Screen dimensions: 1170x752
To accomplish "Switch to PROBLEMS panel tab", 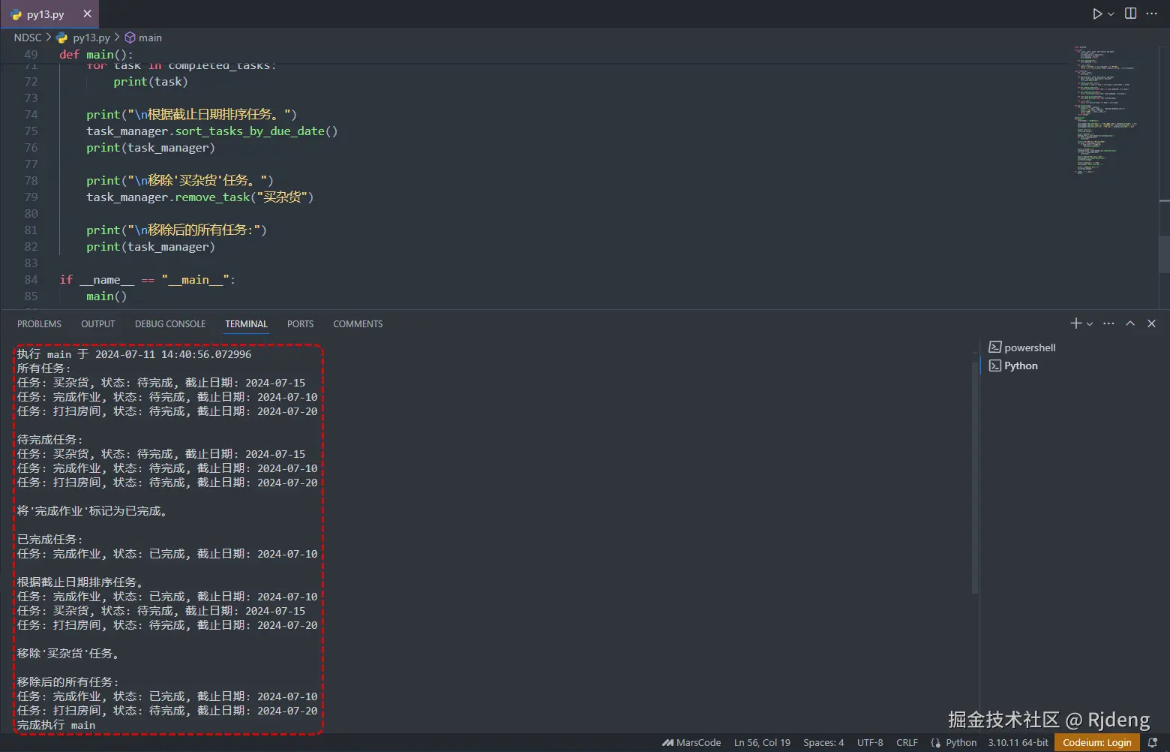I will 39,324.
